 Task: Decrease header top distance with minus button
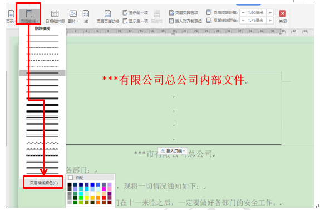pos(243,13)
